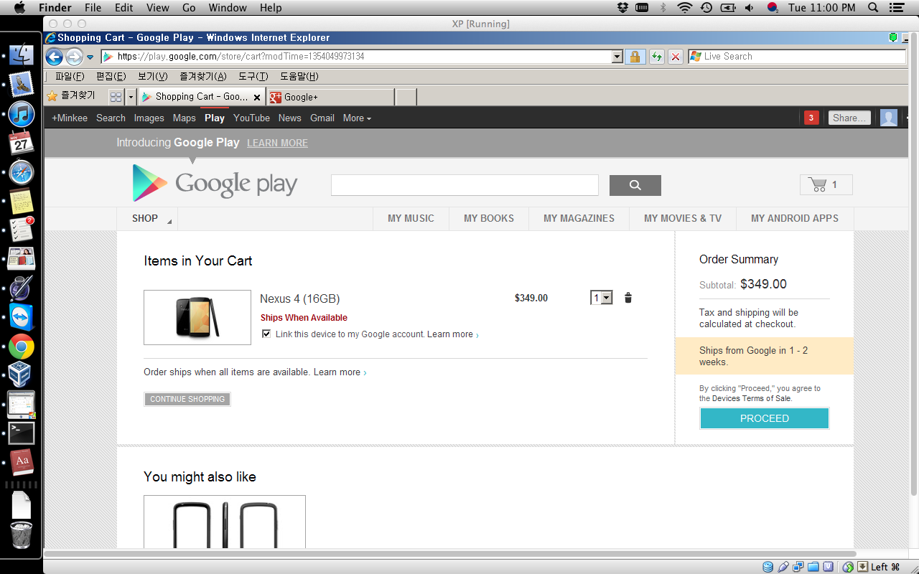
Task: Click the VirtualBox hard disk activity icon
Action: pos(768,567)
